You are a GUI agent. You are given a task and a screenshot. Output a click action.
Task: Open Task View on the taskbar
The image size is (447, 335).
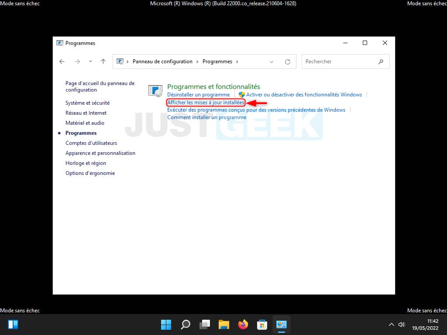pyautogui.click(x=205, y=325)
